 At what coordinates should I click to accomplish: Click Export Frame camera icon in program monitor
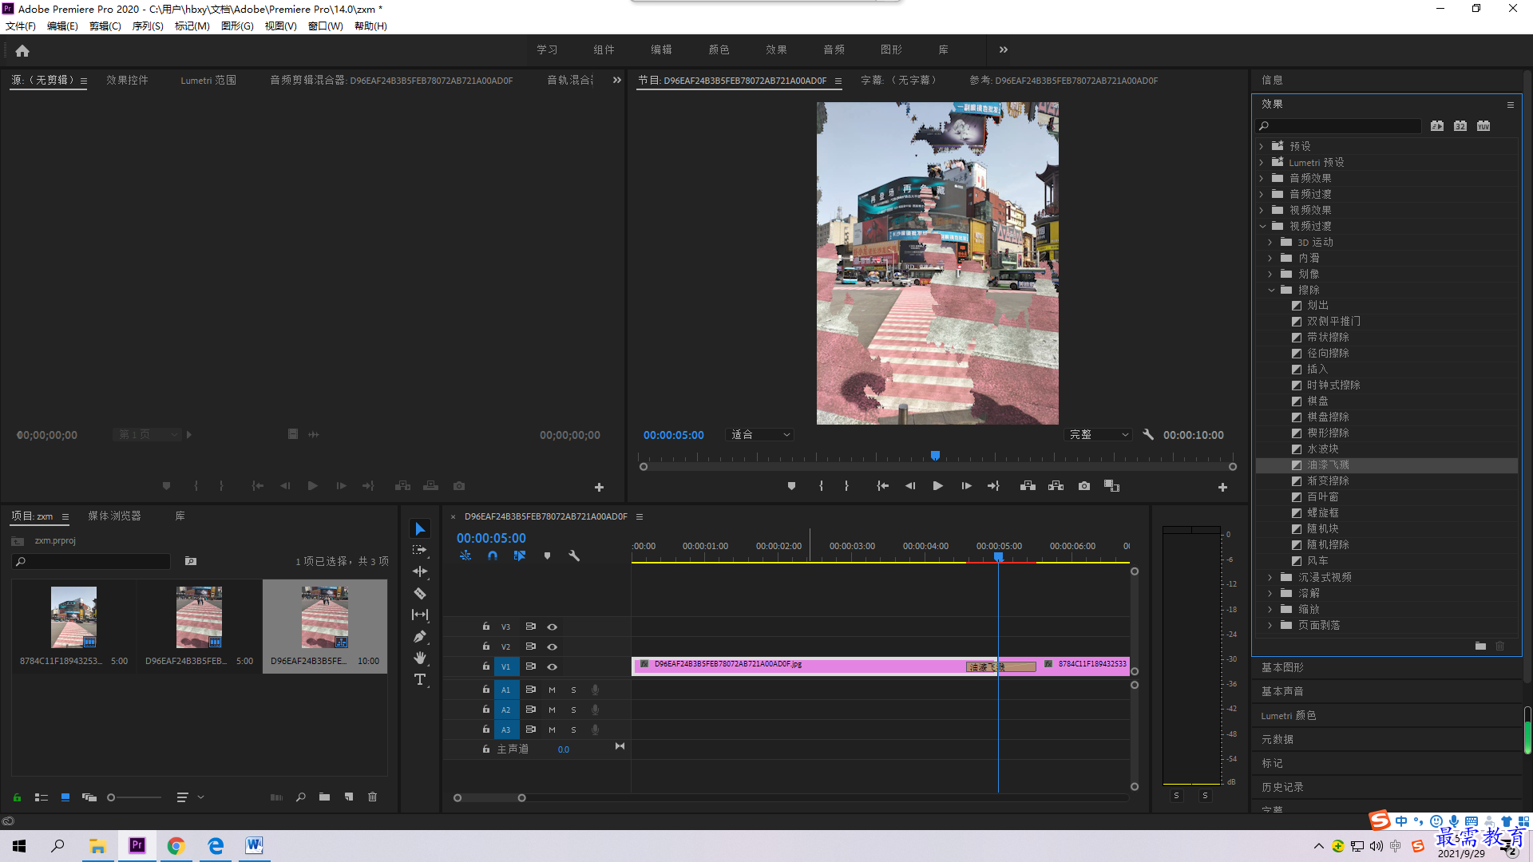pyautogui.click(x=1083, y=486)
